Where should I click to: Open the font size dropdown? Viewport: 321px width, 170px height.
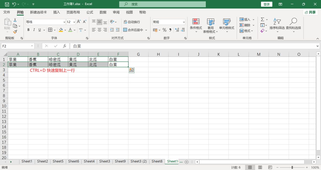coord(74,22)
